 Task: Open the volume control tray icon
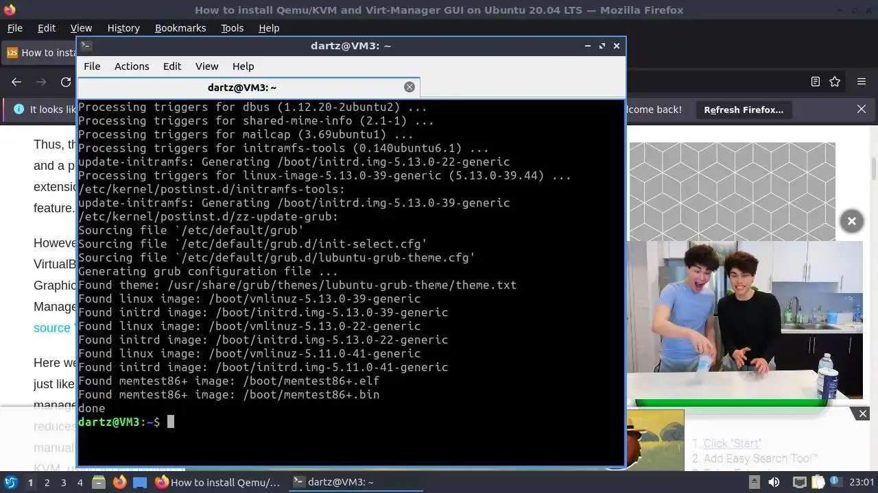tap(774, 482)
